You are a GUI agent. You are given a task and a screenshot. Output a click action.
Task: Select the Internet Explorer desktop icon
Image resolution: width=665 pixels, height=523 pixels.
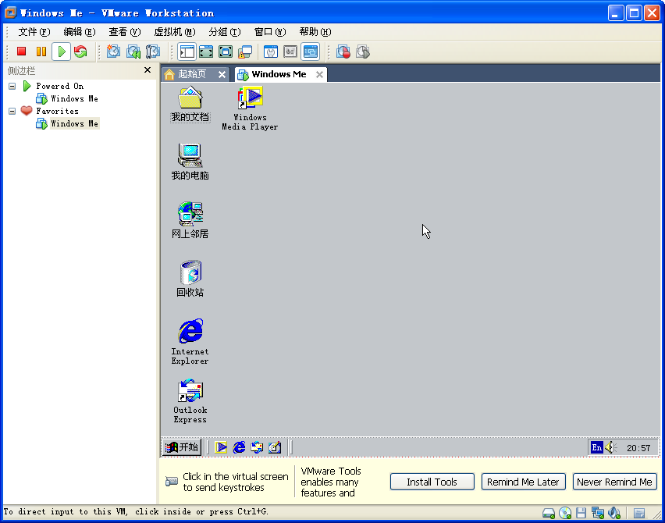click(x=190, y=342)
